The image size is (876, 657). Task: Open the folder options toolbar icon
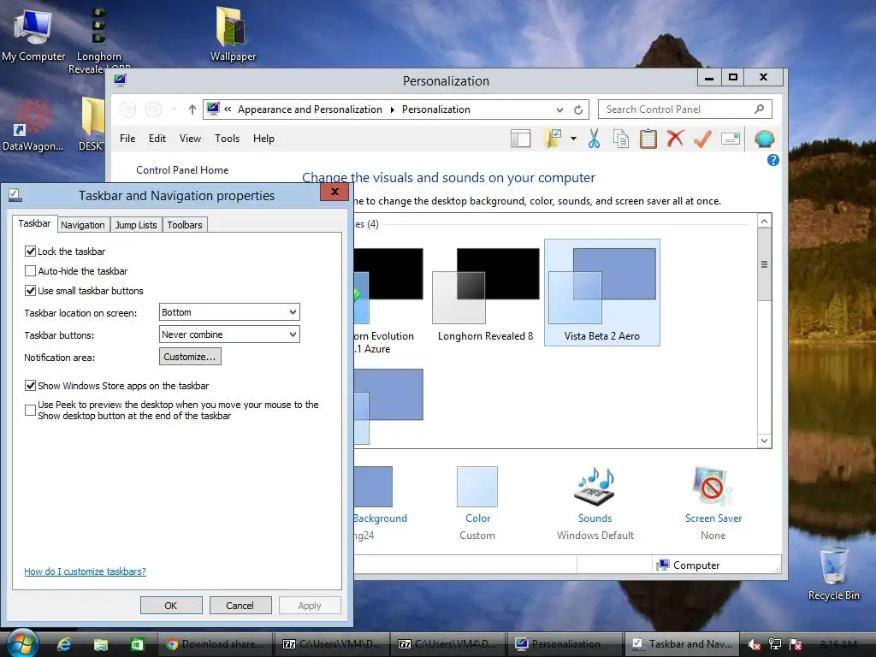coord(553,139)
